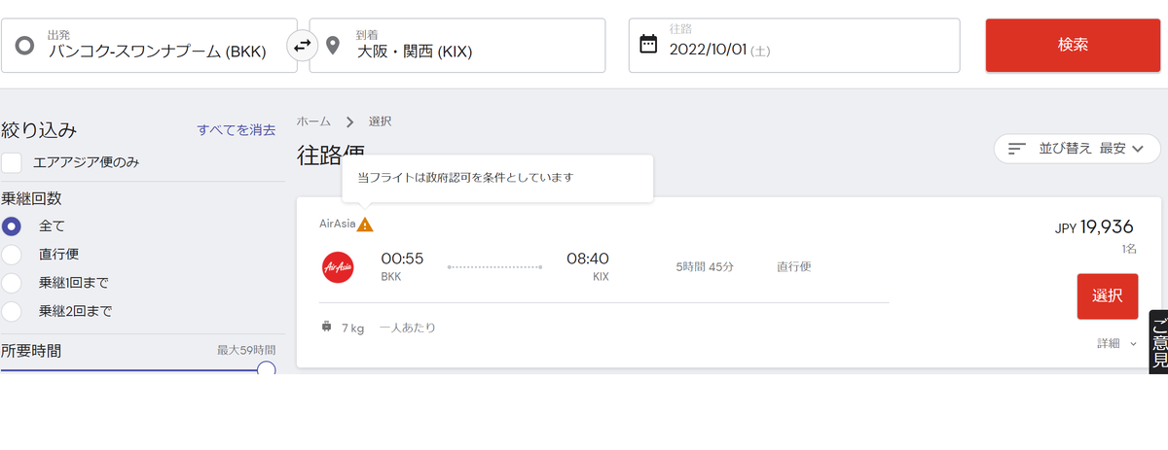Screen dimensions: 1168x450
Task: Select the 乗継1回まで radio option
Action: pyautogui.click(x=12, y=283)
